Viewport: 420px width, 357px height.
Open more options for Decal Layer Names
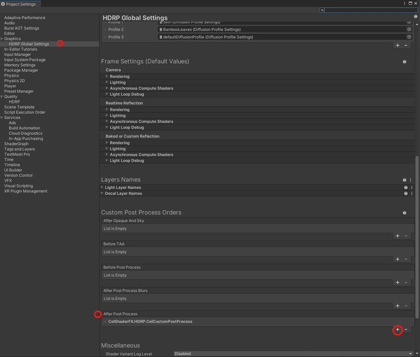click(412, 194)
